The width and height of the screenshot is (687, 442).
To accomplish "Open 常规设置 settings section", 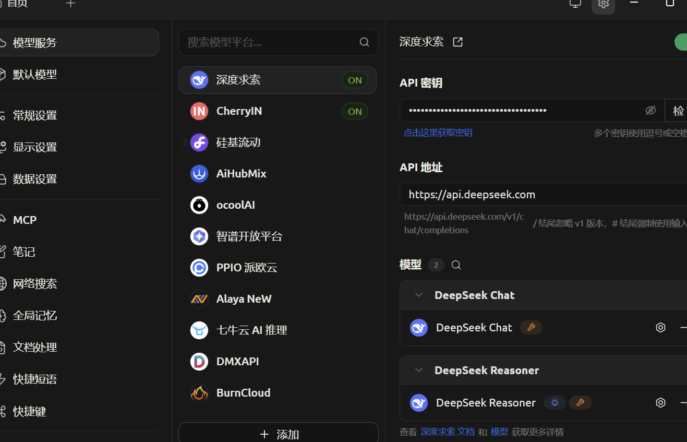I will 79,115.
